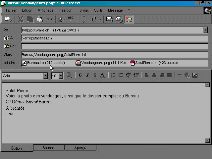Viewport: 212px width, 159px height.
Task: Increase the paragraph indent
Action: tap(136, 75)
